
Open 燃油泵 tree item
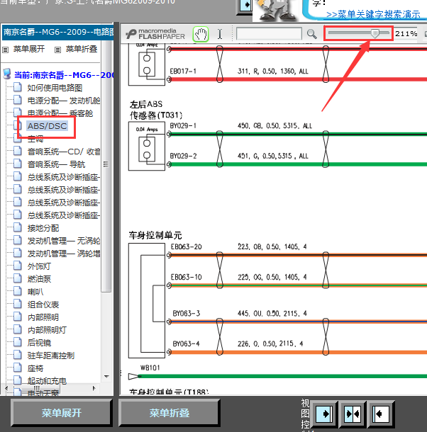click(39, 279)
